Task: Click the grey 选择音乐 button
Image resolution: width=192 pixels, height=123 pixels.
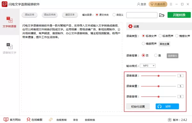Action: coord(172,56)
